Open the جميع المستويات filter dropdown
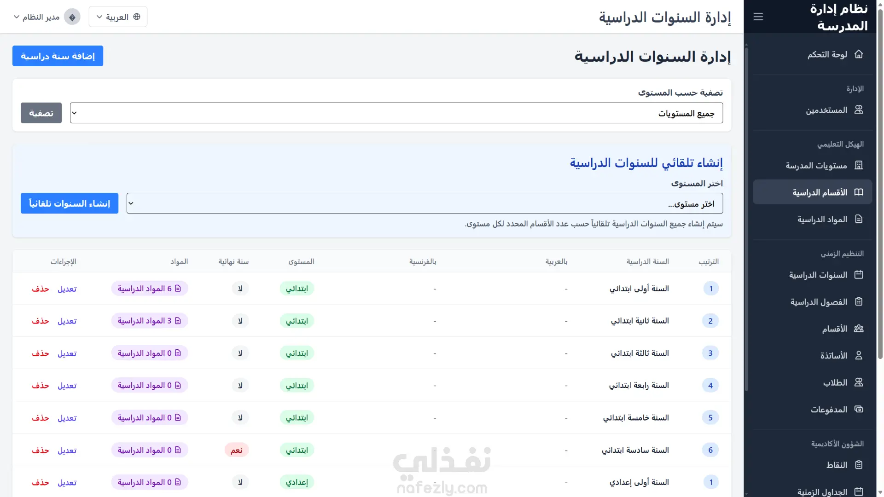The height and width of the screenshot is (497, 884). (x=396, y=113)
